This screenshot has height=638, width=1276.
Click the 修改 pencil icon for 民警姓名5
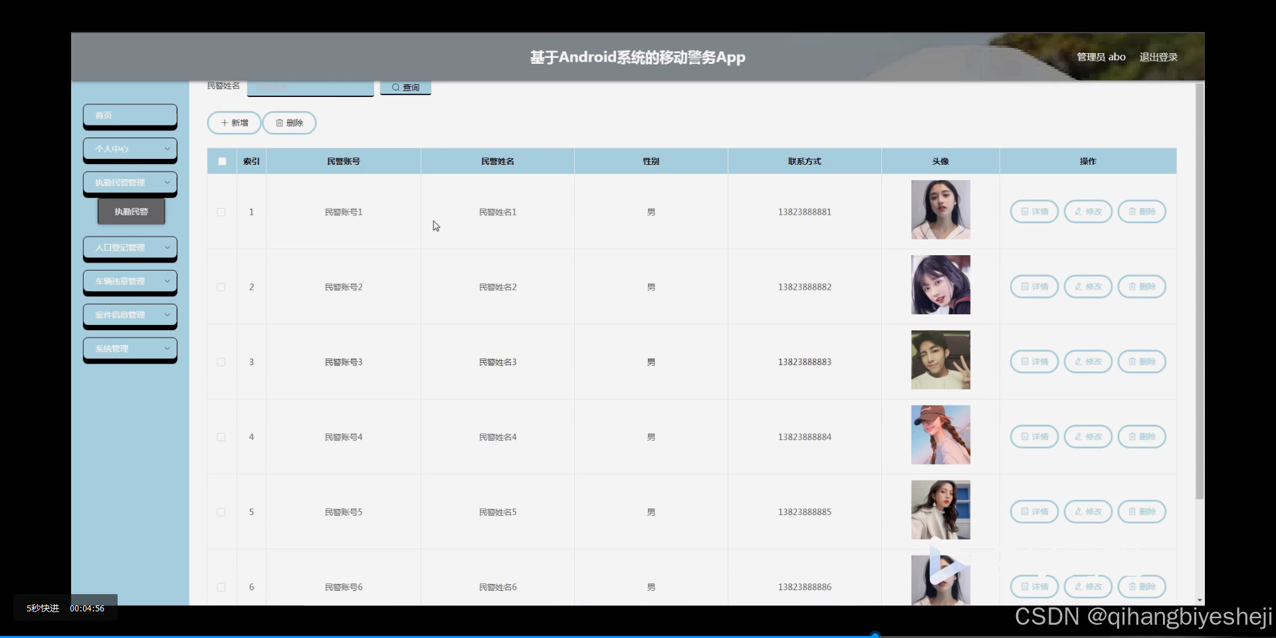[1077, 512]
